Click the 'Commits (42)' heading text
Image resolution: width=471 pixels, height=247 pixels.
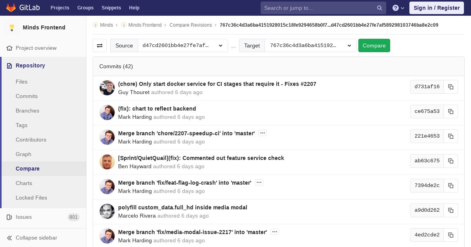coord(116,66)
